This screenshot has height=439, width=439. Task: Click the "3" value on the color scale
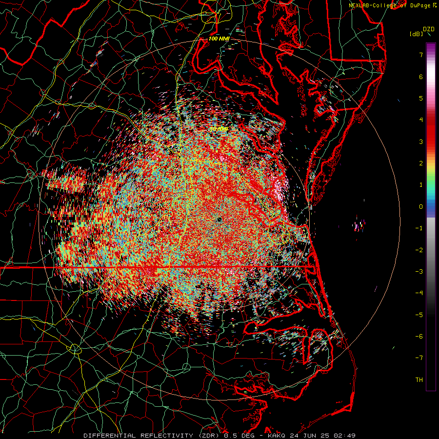click(x=421, y=141)
